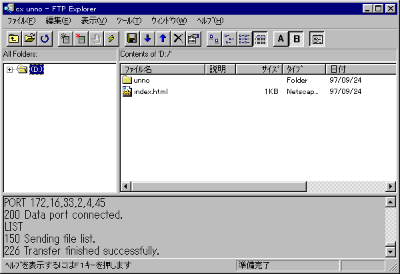Sort by ファイル名 column header
This screenshot has height=274, width=400.
pos(163,69)
